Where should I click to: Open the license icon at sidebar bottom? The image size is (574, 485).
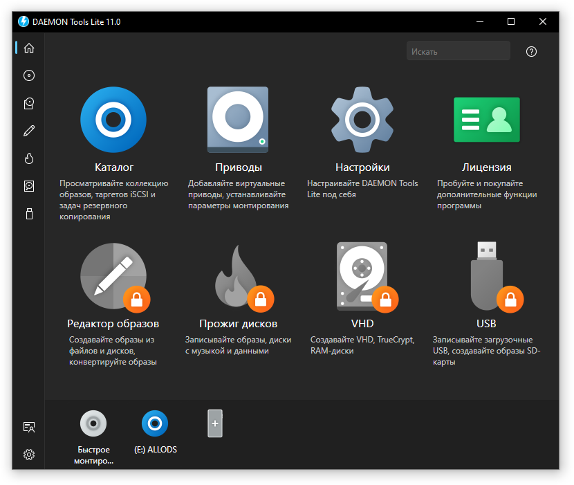[29, 427]
